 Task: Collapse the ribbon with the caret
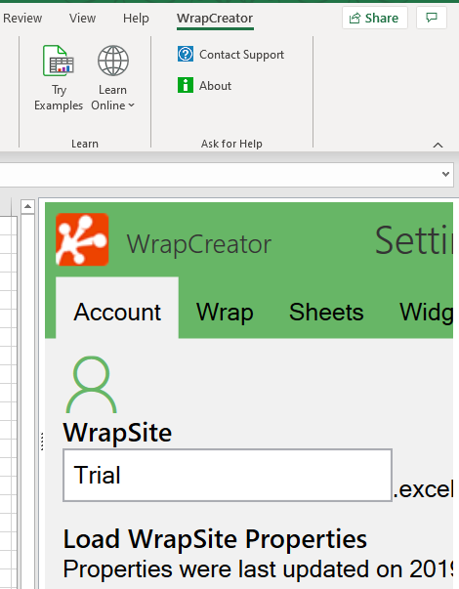tap(438, 145)
